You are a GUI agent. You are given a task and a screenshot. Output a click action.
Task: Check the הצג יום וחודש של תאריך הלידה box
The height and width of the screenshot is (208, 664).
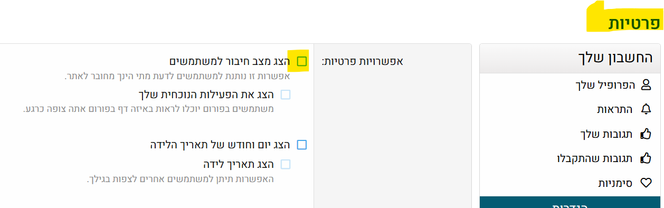(x=302, y=145)
